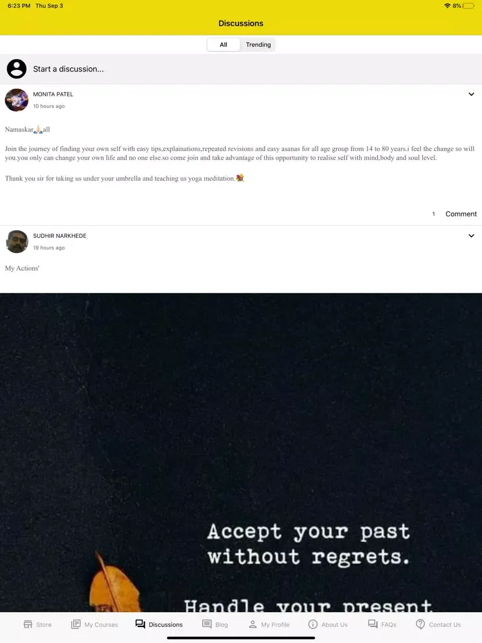Viewport: 482px width, 643px height.
Task: Expand options chevron on Monita Patel's post
Action: 471,95
